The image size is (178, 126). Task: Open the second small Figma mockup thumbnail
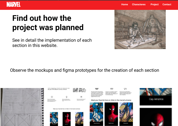[x=67, y=107]
